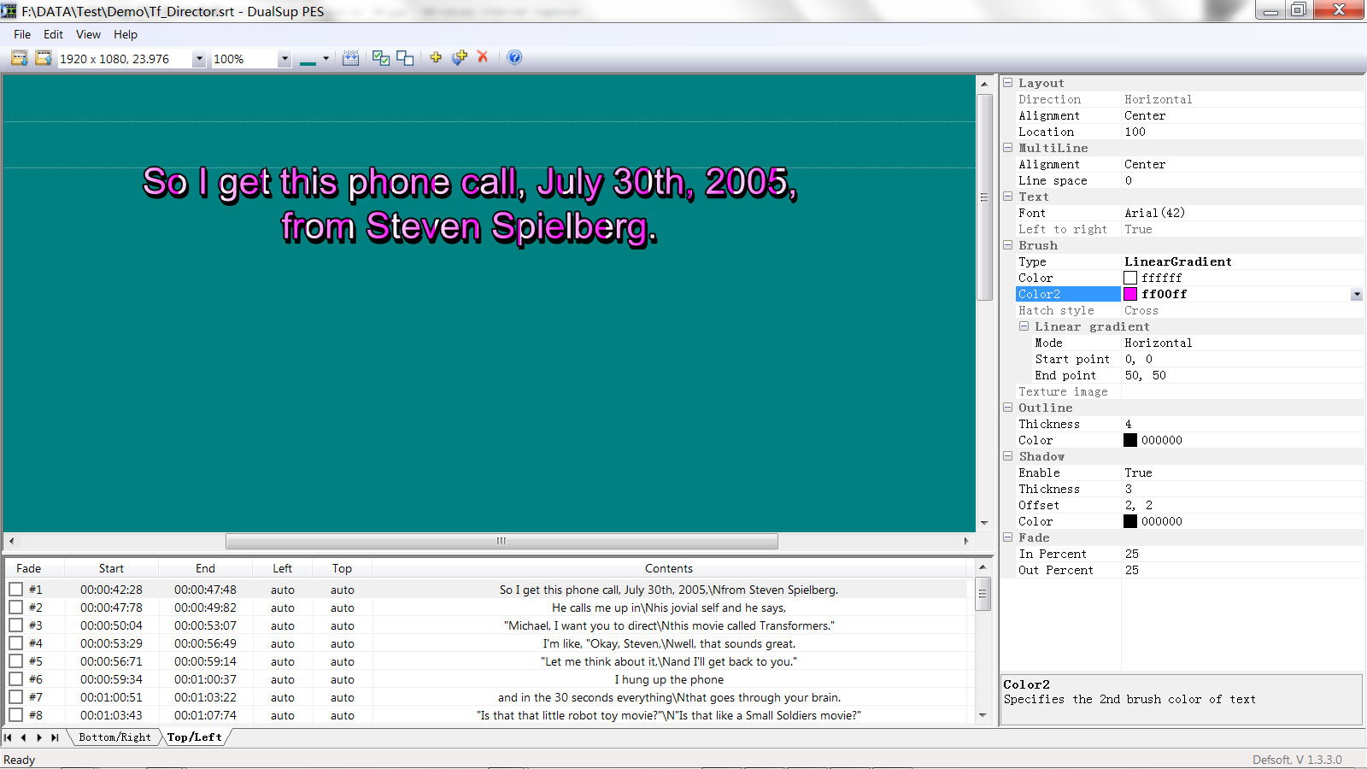Click the timing grid icon in toolbar
1367x769 pixels.
(350, 57)
